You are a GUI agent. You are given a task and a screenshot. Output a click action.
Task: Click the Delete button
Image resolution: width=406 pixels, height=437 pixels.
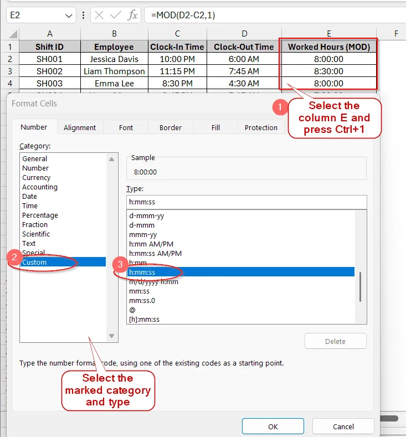336,341
